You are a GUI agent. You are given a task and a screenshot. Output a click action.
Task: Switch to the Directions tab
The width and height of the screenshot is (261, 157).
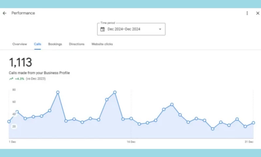click(77, 44)
